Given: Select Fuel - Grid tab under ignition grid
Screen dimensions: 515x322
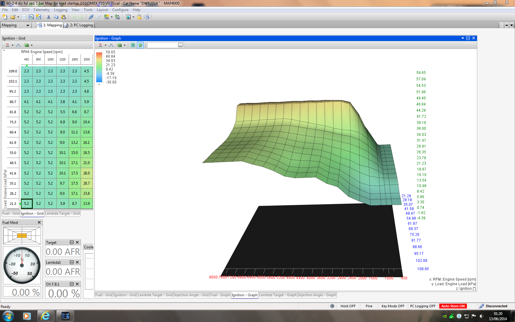Looking at the screenshot, I should tap(11, 213).
